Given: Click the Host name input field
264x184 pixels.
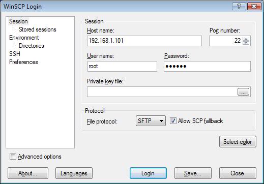Looking at the screenshot, I should (x=144, y=41).
